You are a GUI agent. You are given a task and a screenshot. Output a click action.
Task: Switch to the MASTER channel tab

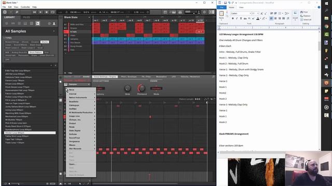(68, 77)
